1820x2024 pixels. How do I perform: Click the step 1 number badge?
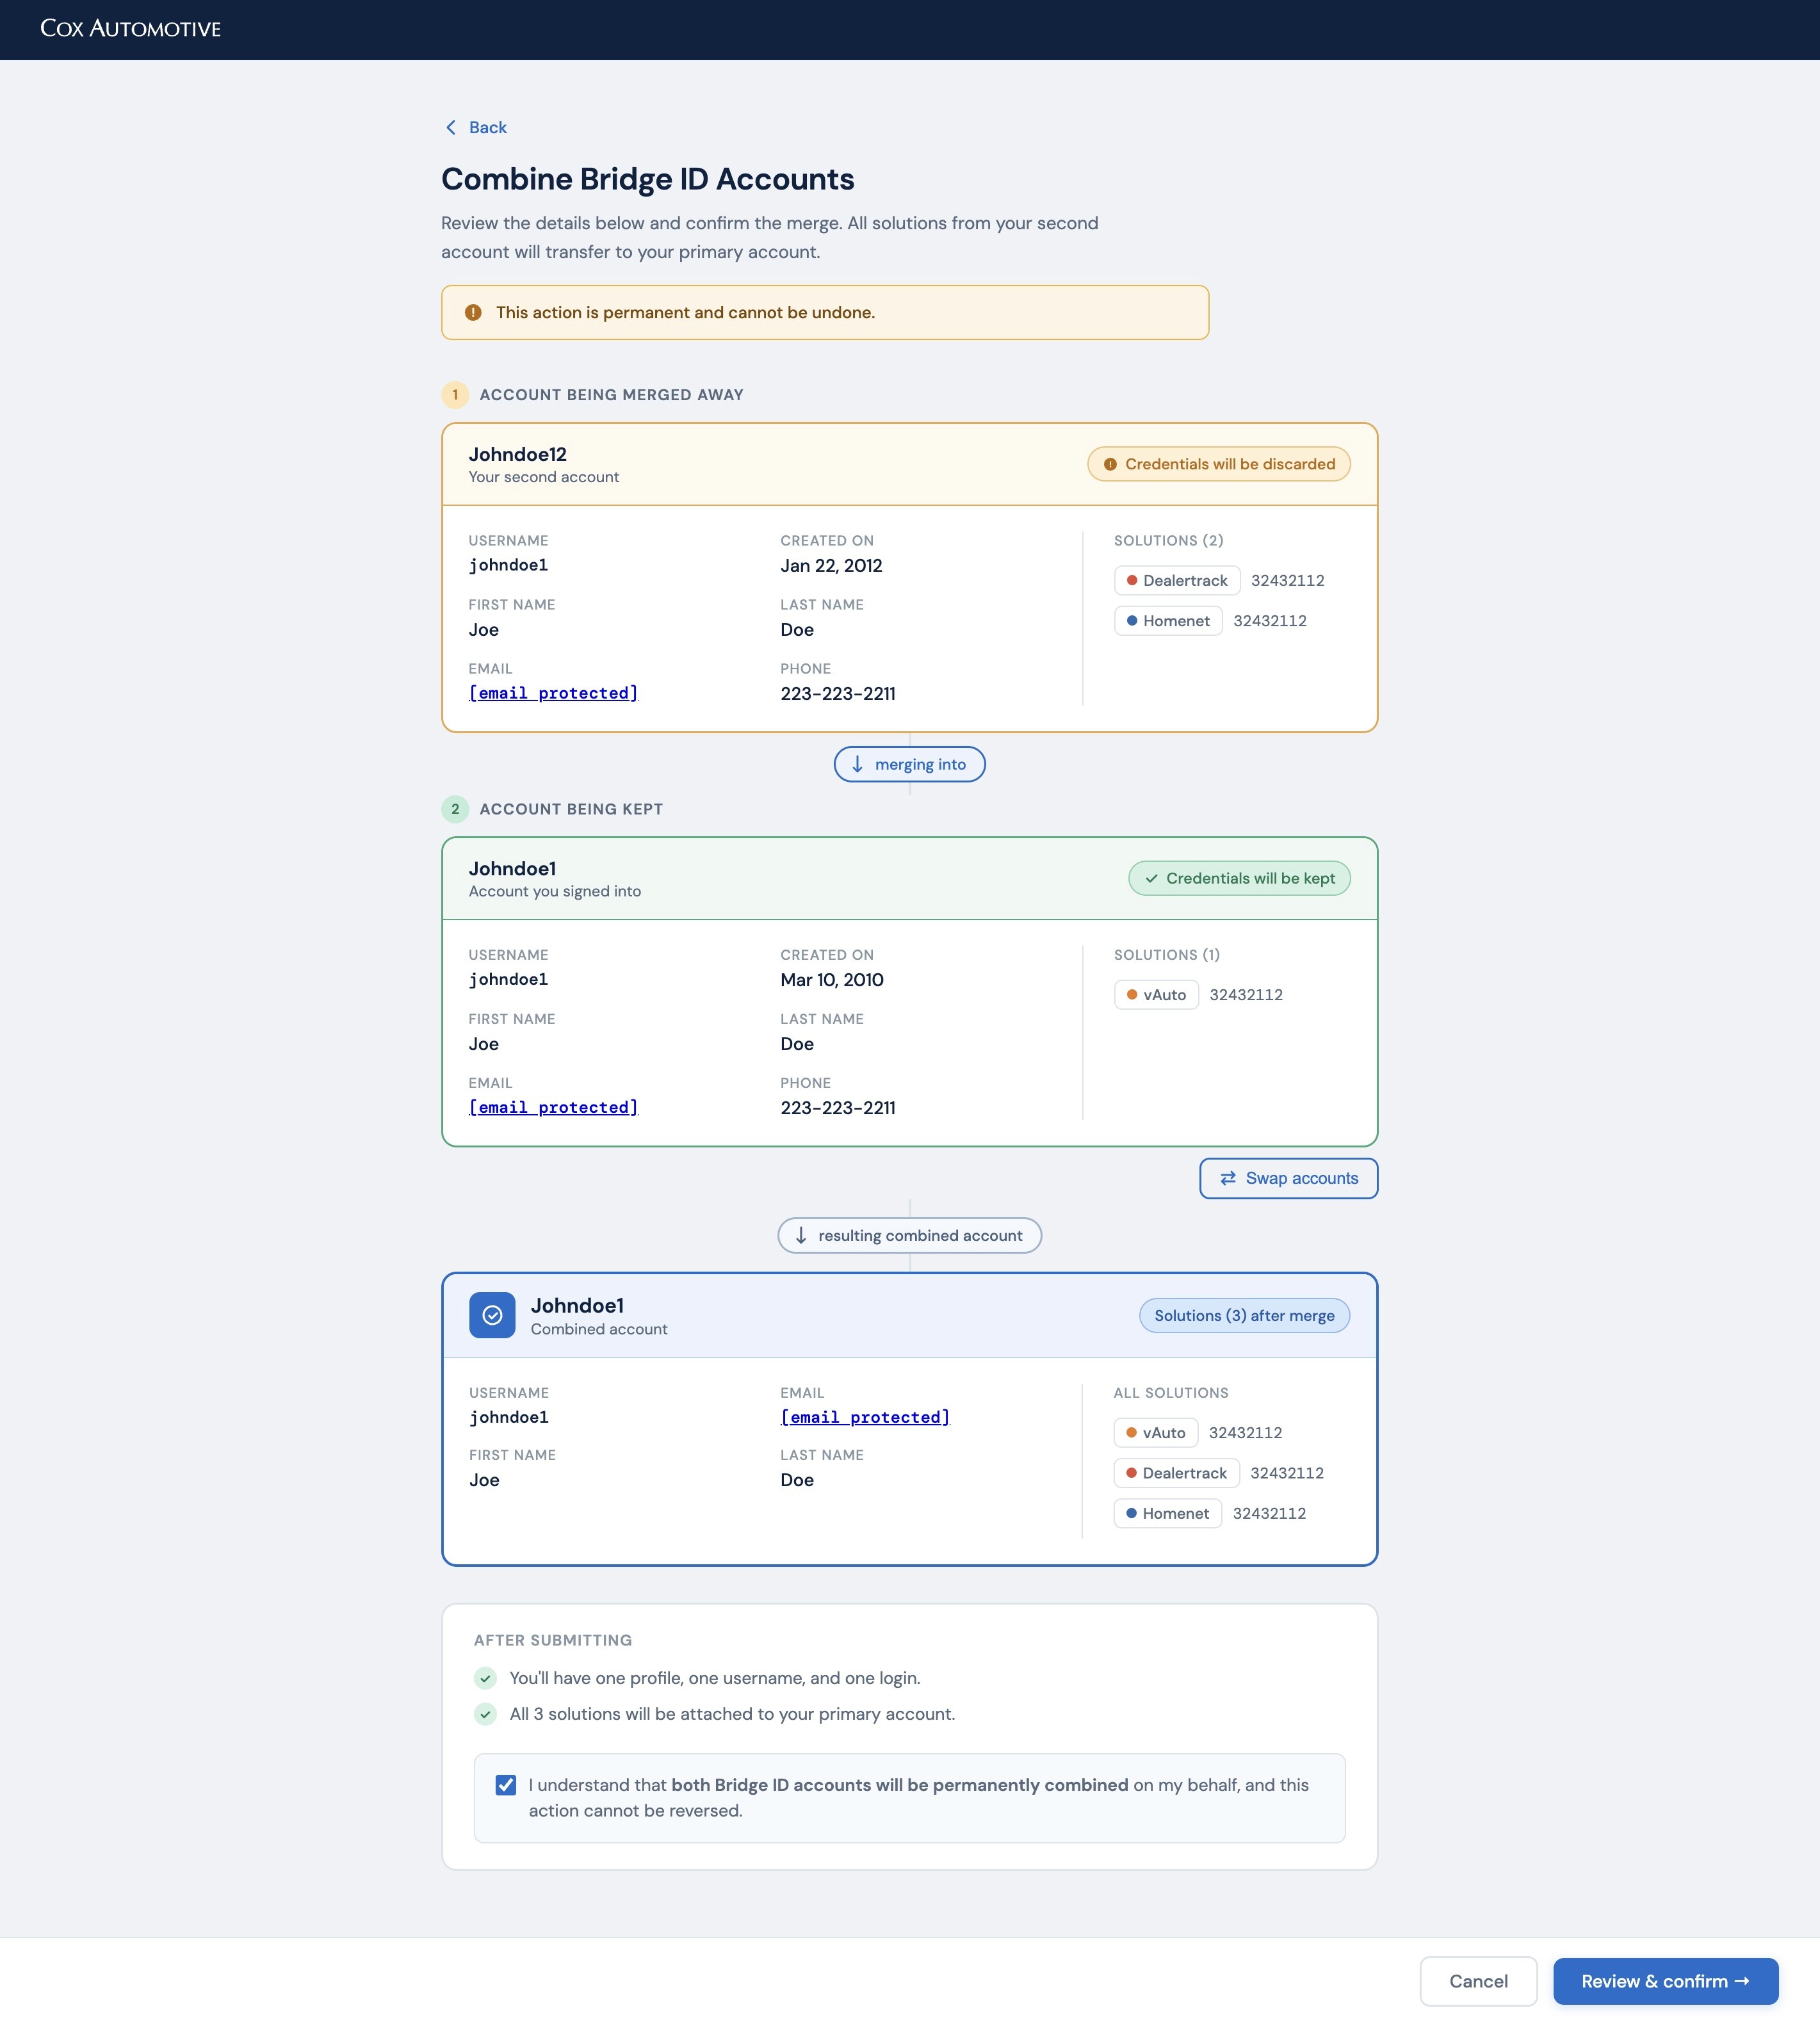click(x=455, y=395)
